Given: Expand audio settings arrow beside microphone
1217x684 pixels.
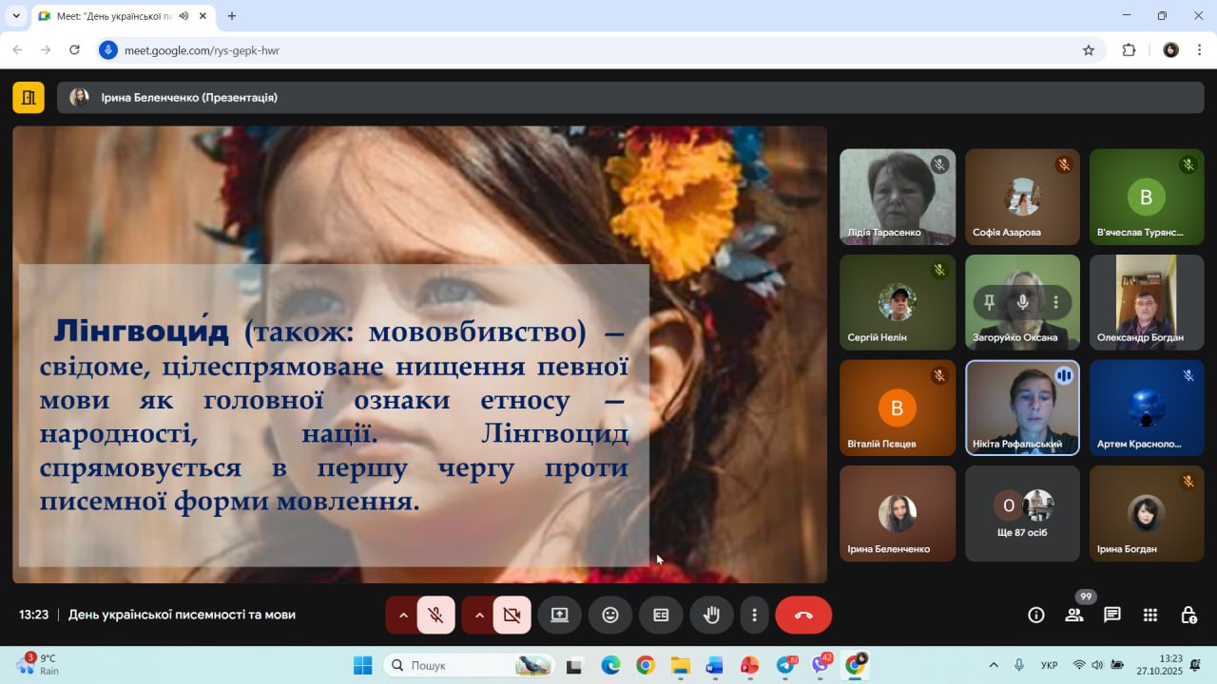Looking at the screenshot, I should 403,615.
